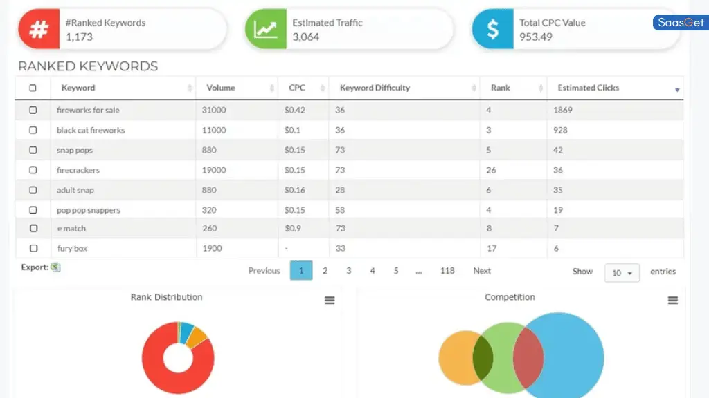Click Next to view more keywords
This screenshot has width=709, height=398.
(481, 271)
